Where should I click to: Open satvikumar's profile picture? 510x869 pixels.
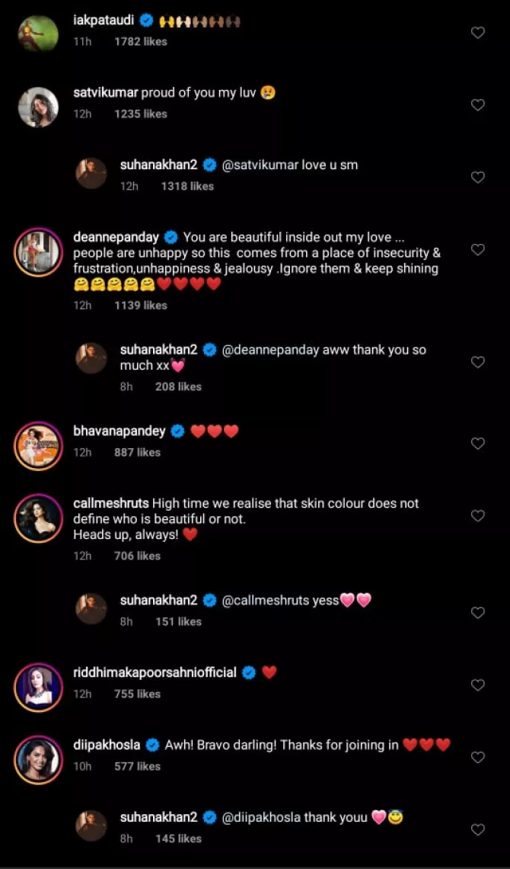[x=38, y=106]
